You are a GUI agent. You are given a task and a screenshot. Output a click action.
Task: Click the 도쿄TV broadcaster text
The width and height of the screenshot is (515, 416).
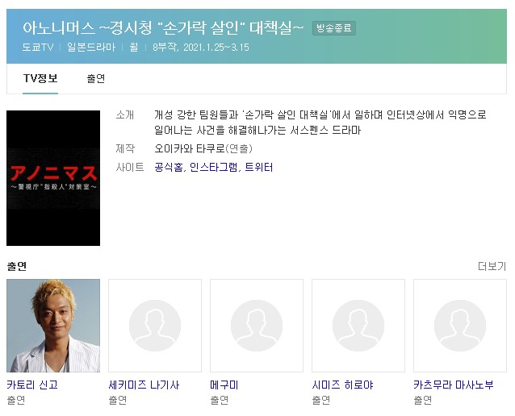(x=38, y=48)
